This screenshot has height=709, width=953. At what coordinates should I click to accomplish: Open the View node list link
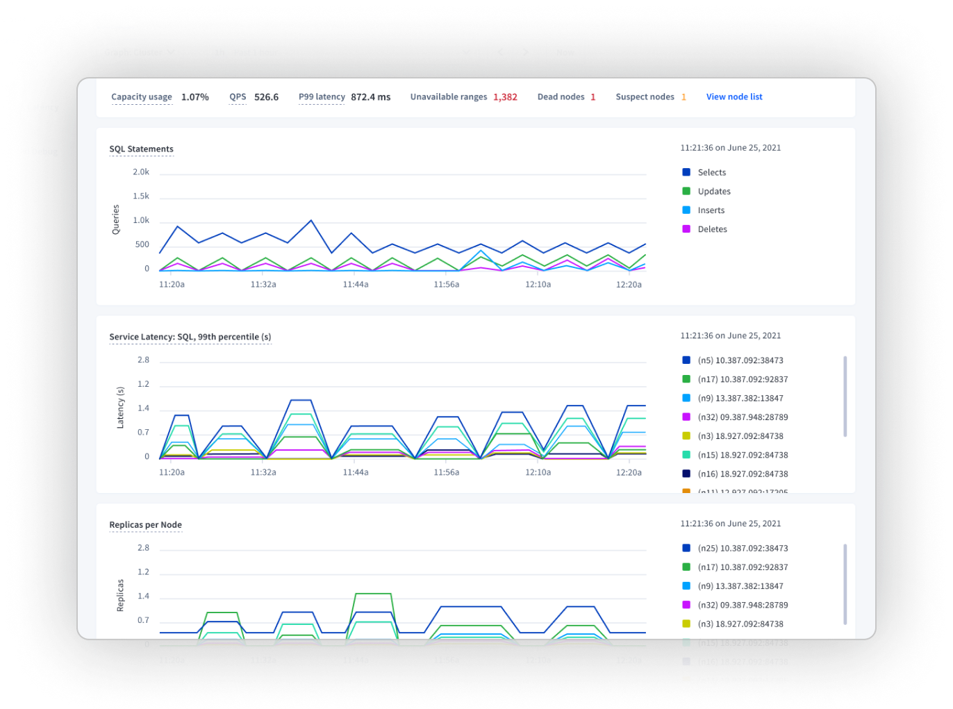tap(734, 97)
